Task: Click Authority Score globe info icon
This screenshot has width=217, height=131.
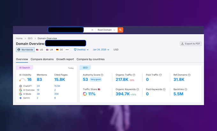Action: [x=102, y=75]
